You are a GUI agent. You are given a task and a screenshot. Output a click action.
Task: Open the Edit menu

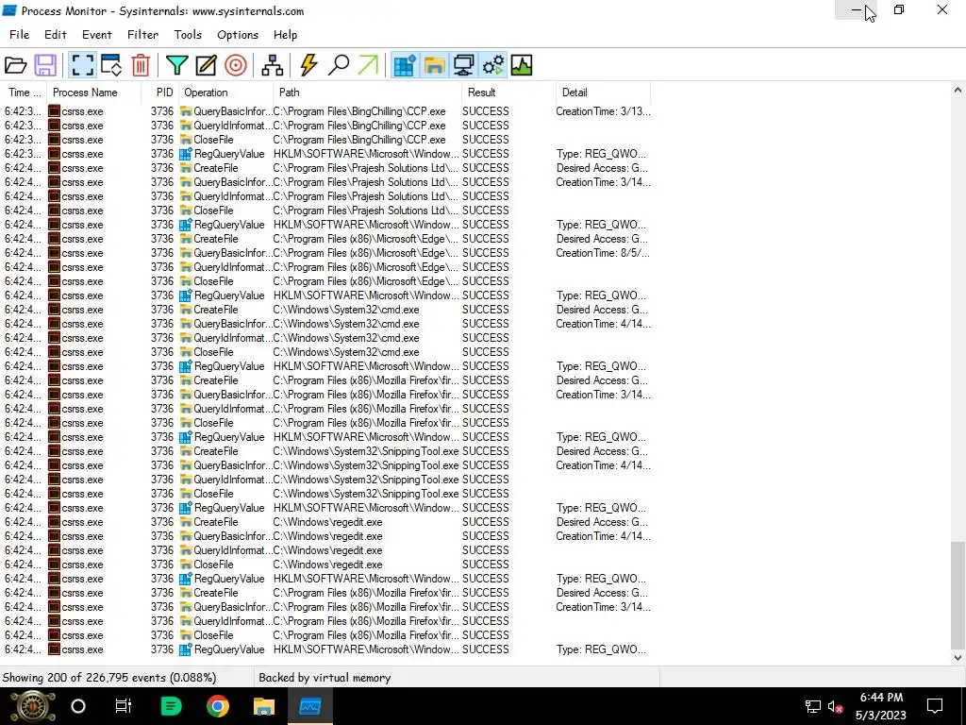(x=56, y=35)
